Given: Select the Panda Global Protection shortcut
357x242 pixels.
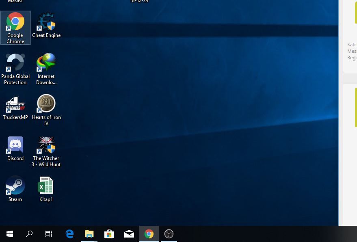Looking at the screenshot, I should (x=15, y=69).
